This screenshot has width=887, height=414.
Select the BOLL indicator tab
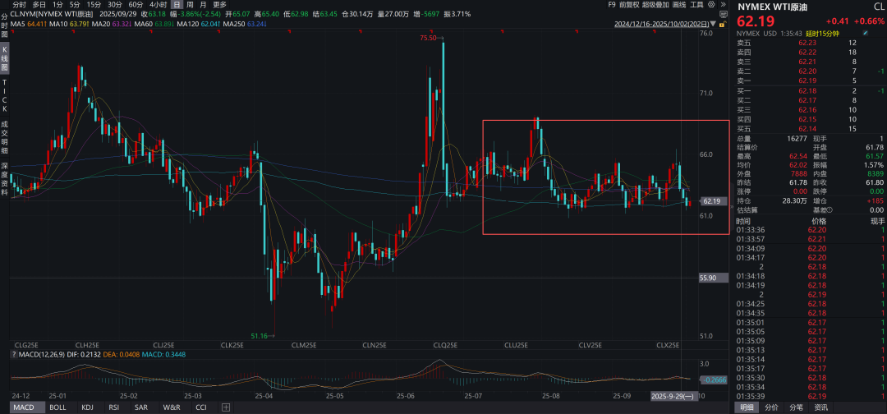tap(57, 407)
